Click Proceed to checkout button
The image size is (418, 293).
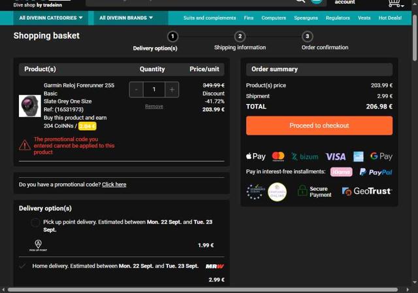click(x=319, y=126)
